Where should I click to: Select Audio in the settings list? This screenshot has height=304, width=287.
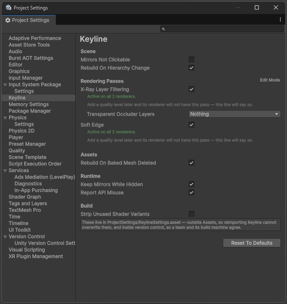[15, 51]
